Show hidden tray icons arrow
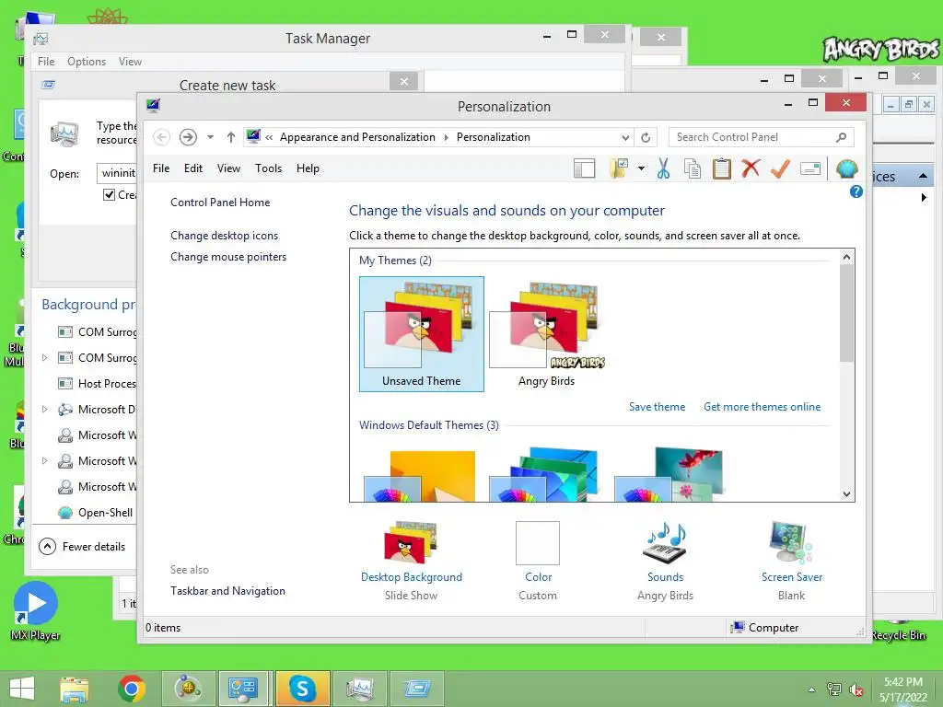943x707 pixels. tap(812, 690)
